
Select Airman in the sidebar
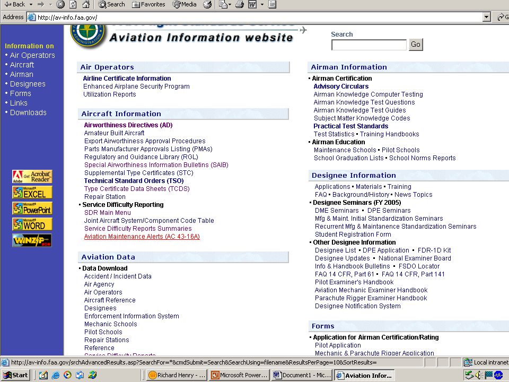pyautogui.click(x=21, y=74)
